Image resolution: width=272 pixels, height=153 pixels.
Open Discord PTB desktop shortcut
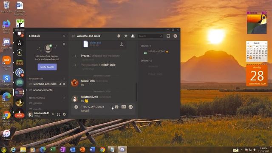(6, 44)
